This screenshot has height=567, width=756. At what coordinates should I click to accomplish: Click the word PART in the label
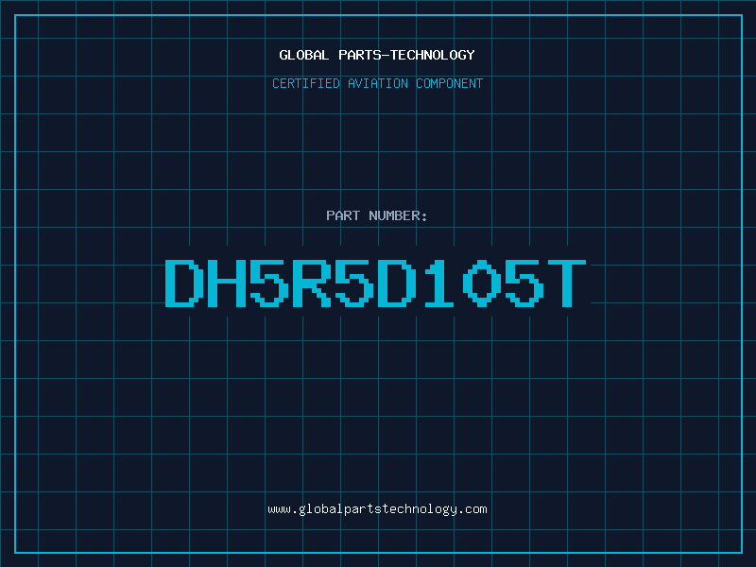[x=343, y=215]
